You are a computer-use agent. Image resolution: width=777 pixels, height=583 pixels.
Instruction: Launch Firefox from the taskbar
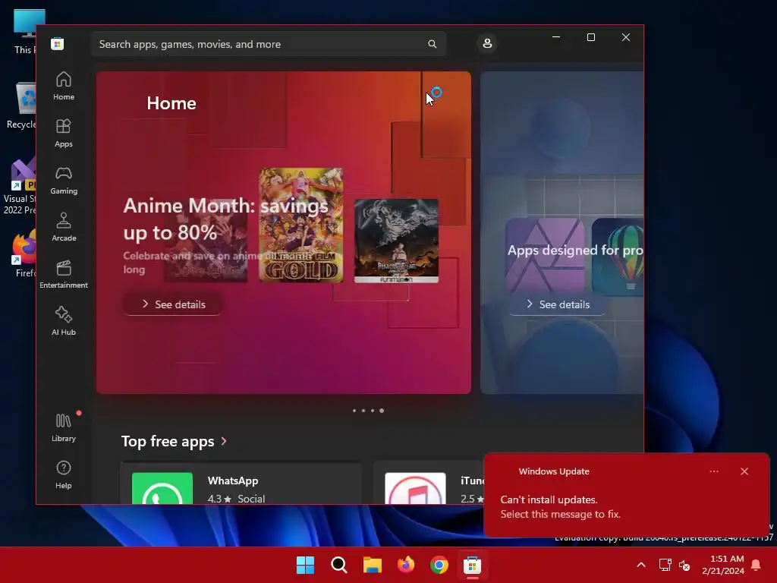coord(406,565)
